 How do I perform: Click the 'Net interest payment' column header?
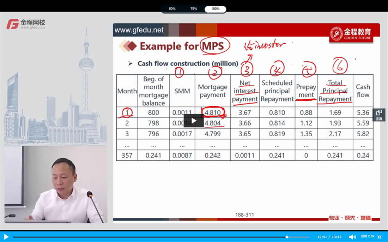[x=245, y=91]
